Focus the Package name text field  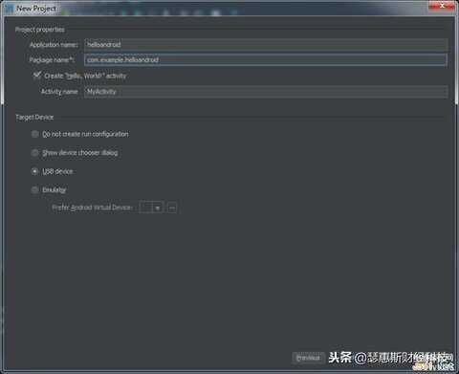pos(266,60)
